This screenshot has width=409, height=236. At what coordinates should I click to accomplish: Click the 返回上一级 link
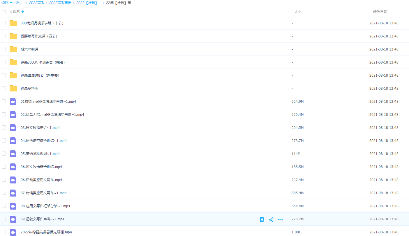10,3
